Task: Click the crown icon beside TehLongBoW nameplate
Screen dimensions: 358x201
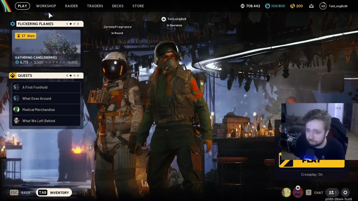Action: pyautogui.click(x=164, y=19)
